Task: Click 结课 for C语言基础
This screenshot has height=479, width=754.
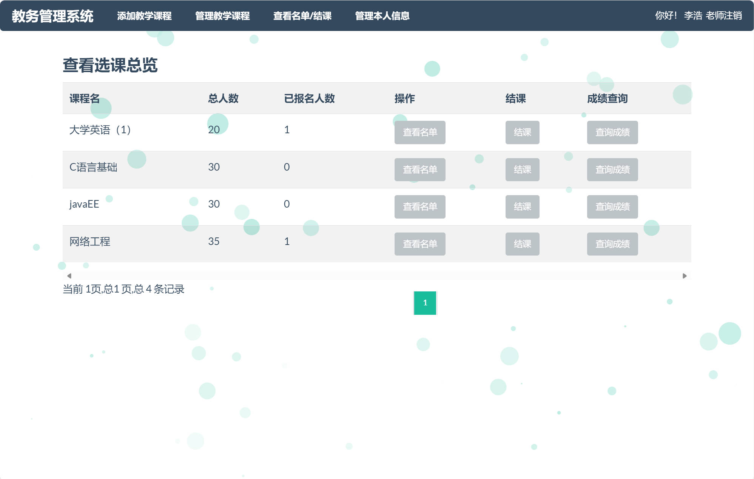Action: pos(522,169)
